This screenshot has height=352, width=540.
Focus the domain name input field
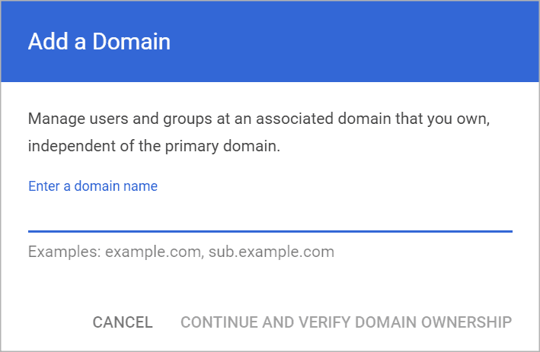[x=270, y=214]
